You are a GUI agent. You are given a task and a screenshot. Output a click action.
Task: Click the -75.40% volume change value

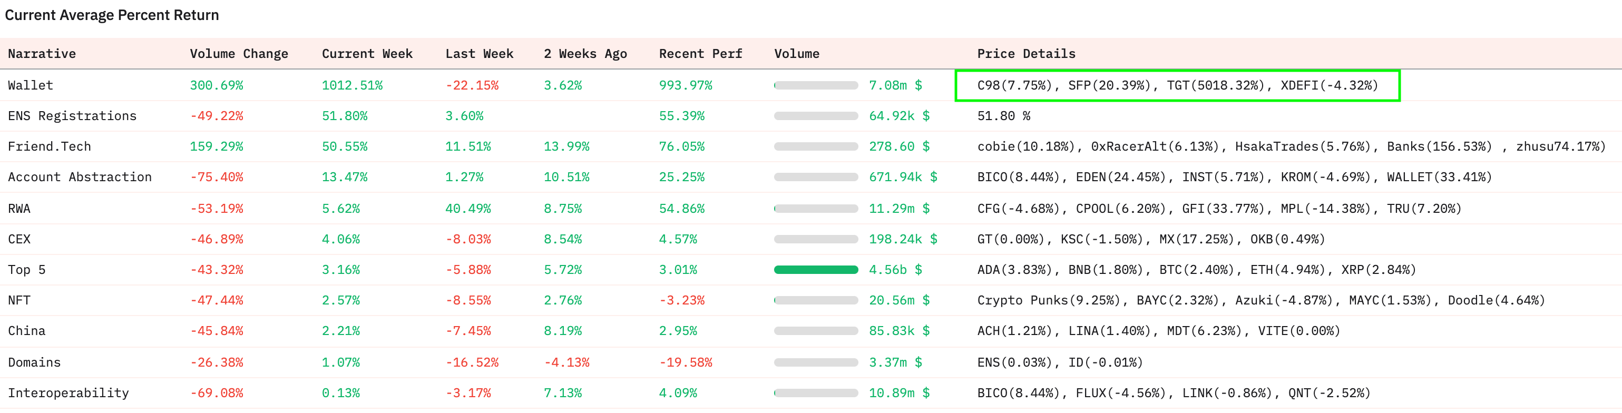point(216,178)
